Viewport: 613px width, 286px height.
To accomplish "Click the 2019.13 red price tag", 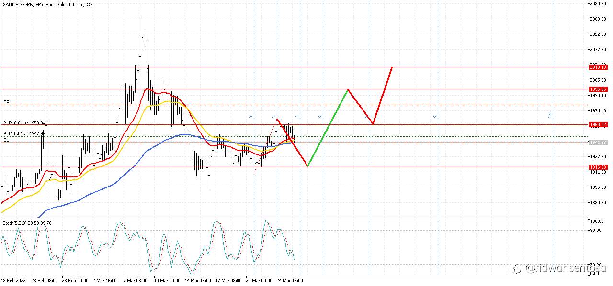I will click(x=598, y=67).
